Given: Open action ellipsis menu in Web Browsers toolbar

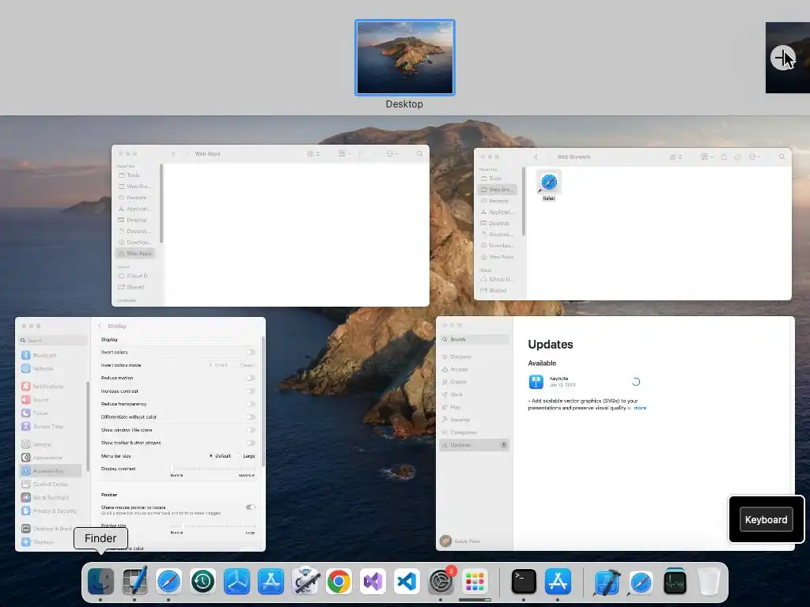Looking at the screenshot, I should 754,157.
